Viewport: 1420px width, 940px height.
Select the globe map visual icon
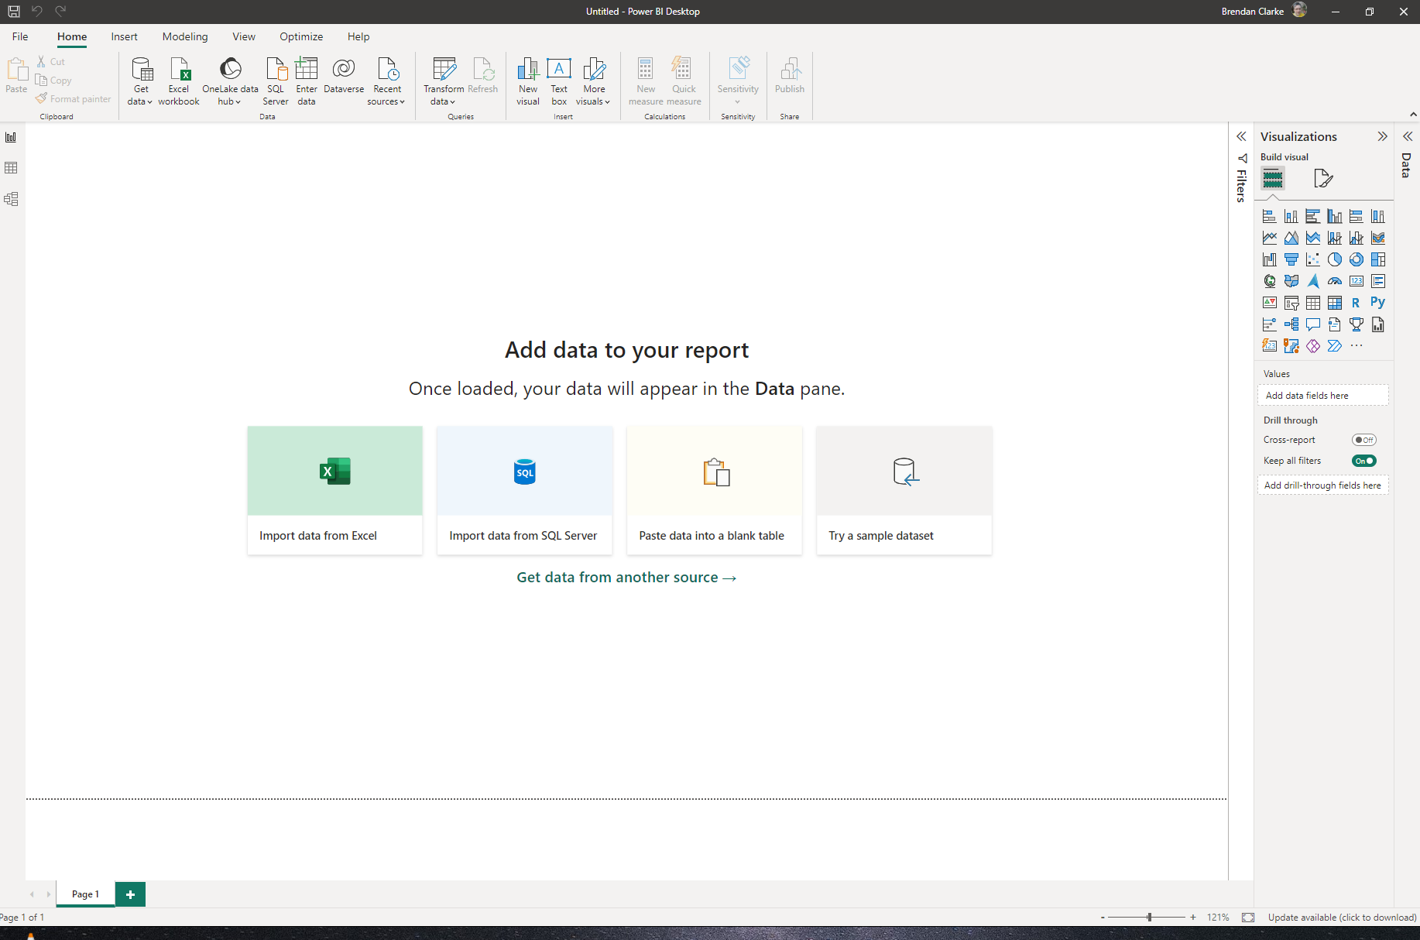coord(1270,281)
